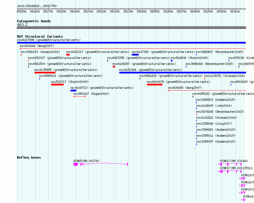Click the KCNK5 gene model glyph
The image size is (254, 203).
(101, 164)
